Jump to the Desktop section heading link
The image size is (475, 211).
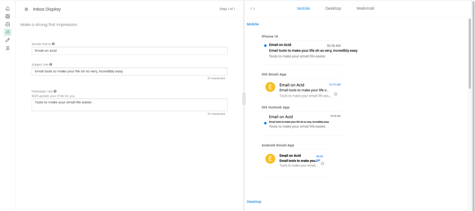point(254,202)
